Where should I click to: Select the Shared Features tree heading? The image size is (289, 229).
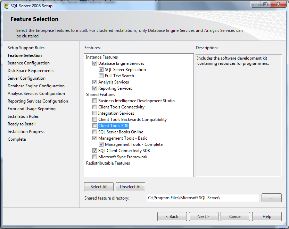[100, 95]
